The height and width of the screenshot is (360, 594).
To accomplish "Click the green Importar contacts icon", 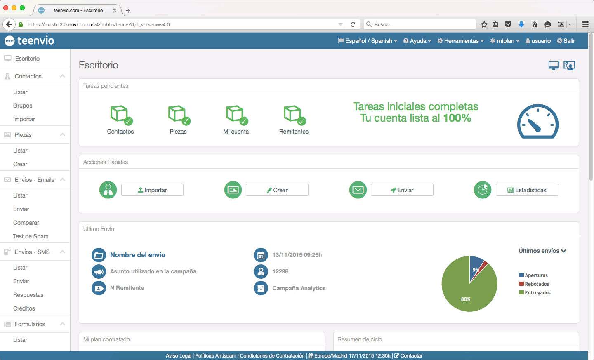I will 108,190.
